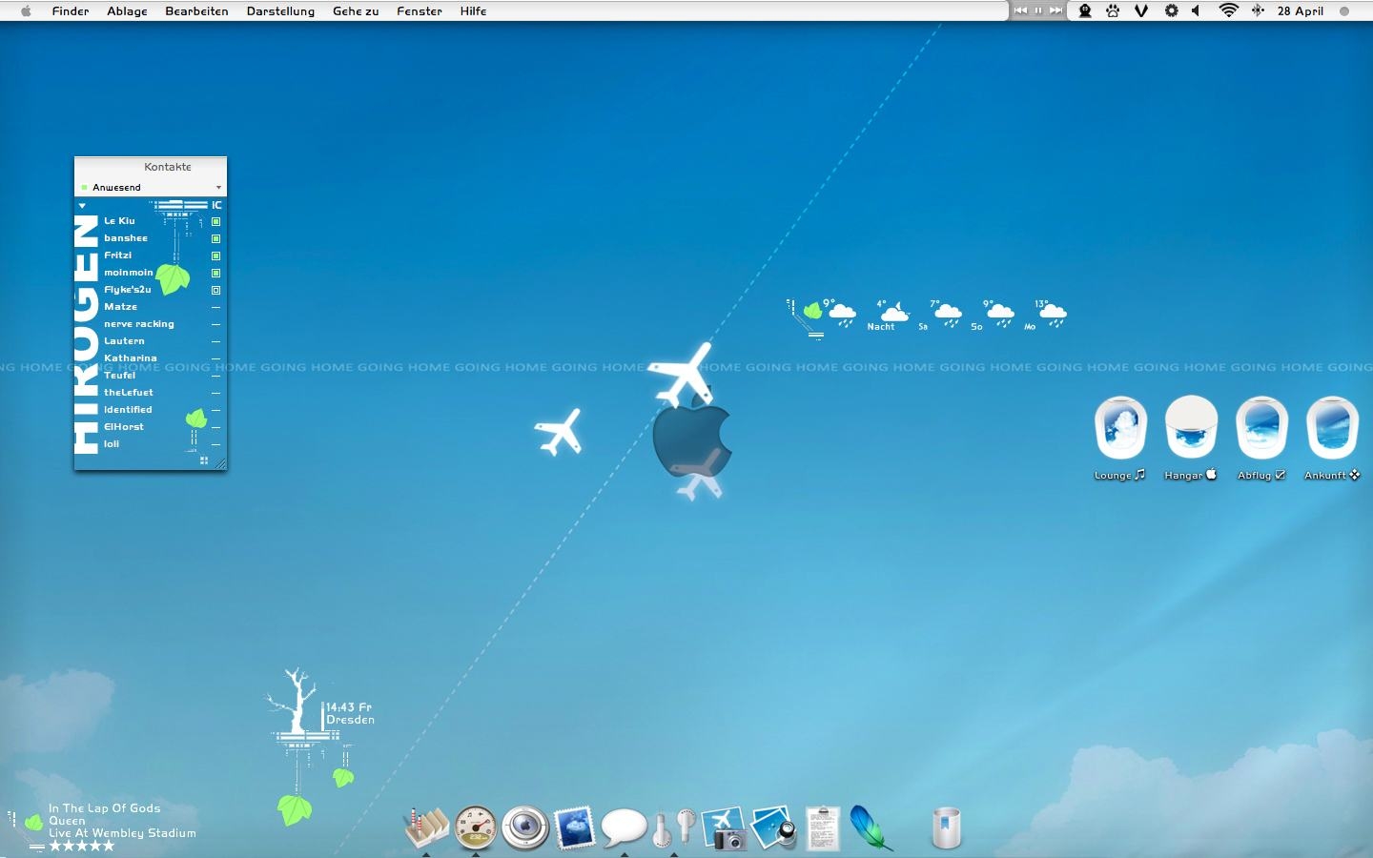Click the green status square of banshee
Screen dimensions: 1373x858
click(x=215, y=238)
